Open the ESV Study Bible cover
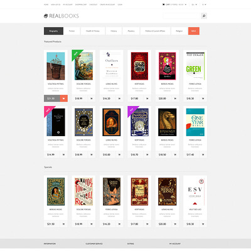The image size is (251, 251). tap(195, 191)
